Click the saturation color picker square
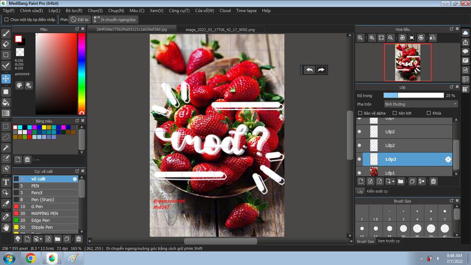This screenshot has width=471, height=265. pos(56,74)
